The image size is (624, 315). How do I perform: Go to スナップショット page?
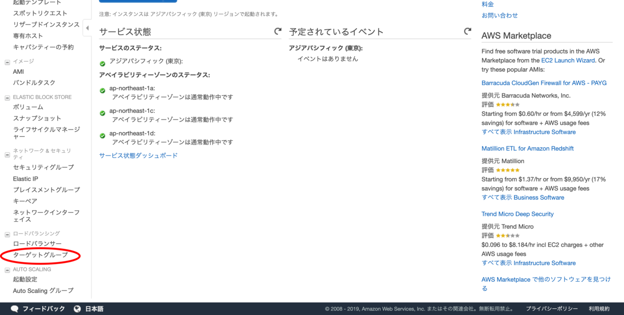(x=37, y=119)
